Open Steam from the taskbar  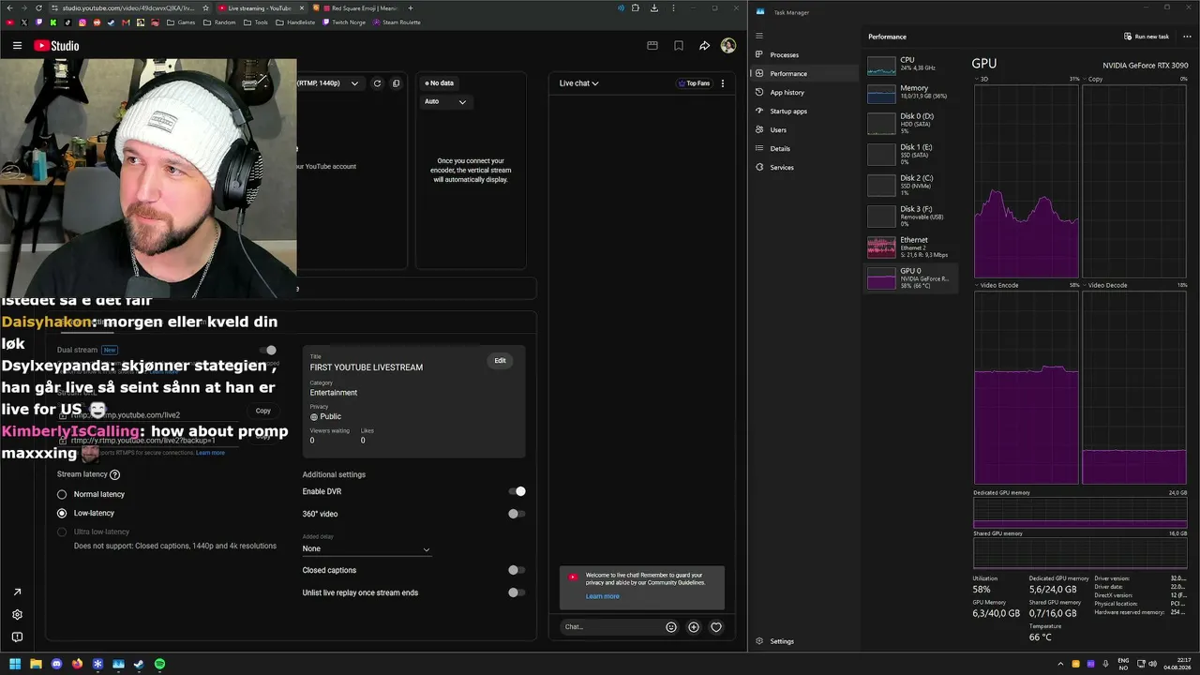139,664
